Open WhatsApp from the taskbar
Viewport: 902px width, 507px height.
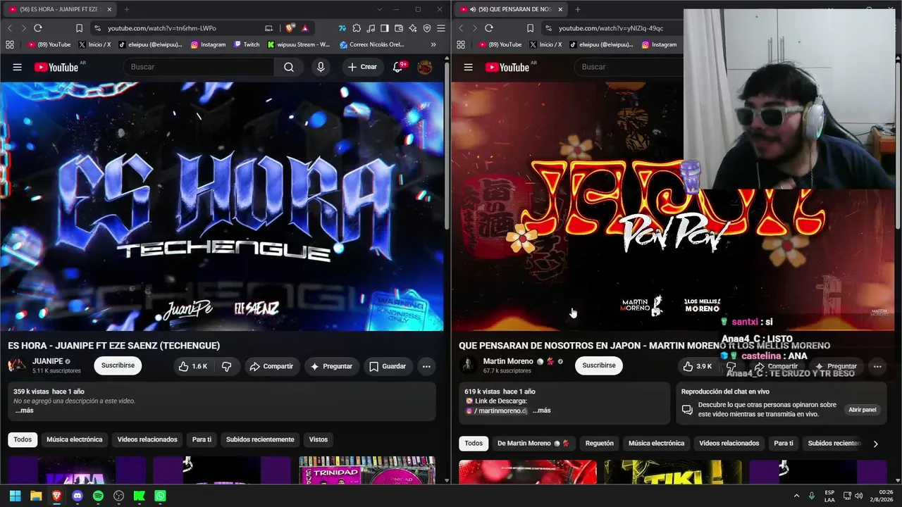(x=161, y=496)
